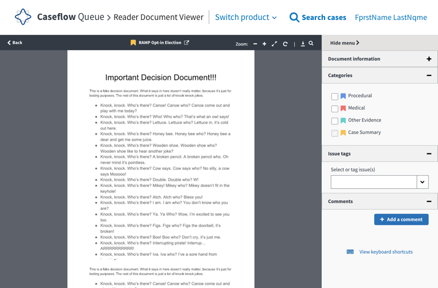Click the yellow bookmark beside RAMP title
The height and width of the screenshot is (288, 438).
[x=133, y=42]
